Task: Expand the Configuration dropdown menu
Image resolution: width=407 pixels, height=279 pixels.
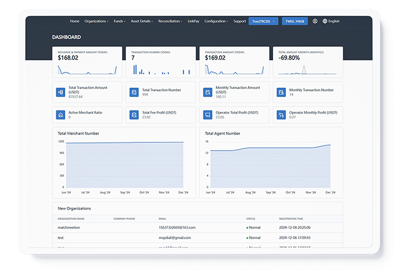Action: [x=216, y=21]
